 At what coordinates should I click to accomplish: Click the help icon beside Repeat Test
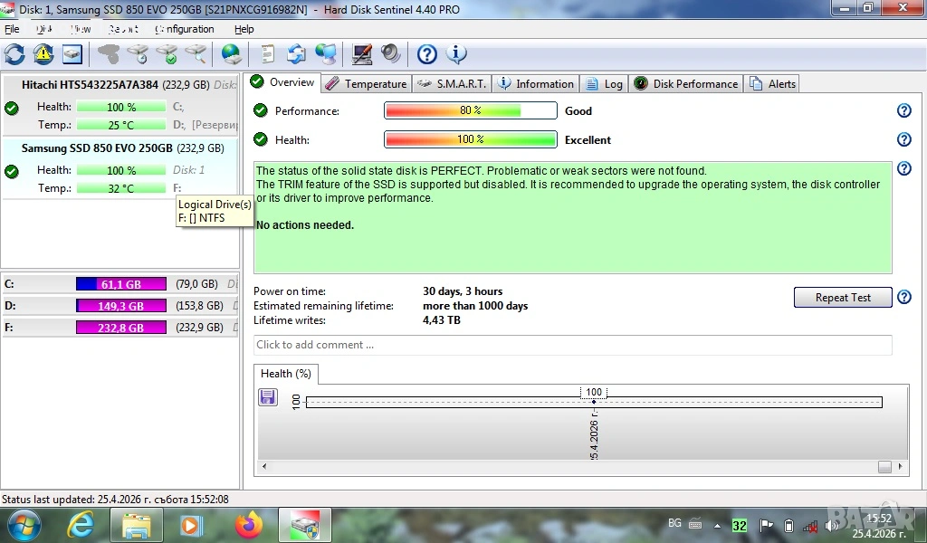point(903,297)
